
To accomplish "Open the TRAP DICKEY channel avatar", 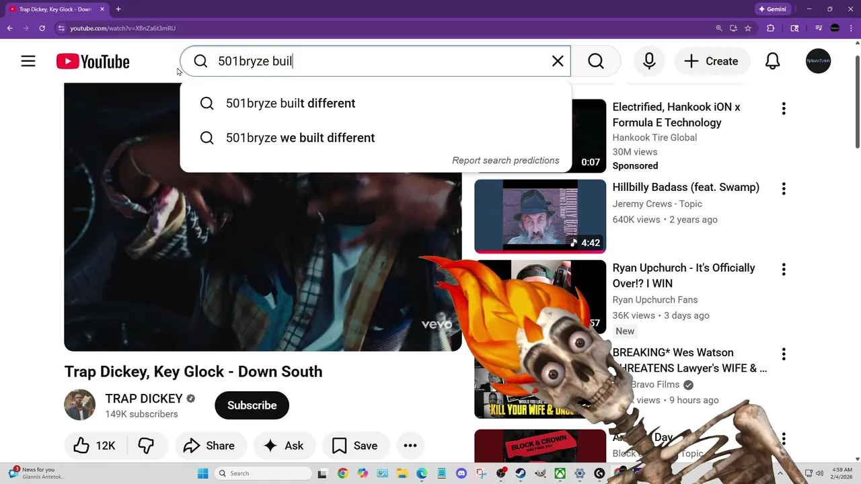I will [79, 405].
